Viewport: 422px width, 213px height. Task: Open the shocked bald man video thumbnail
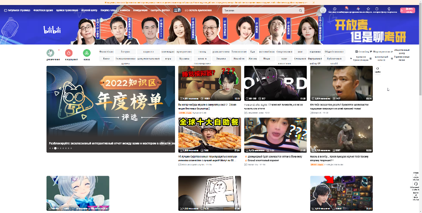[341, 84]
